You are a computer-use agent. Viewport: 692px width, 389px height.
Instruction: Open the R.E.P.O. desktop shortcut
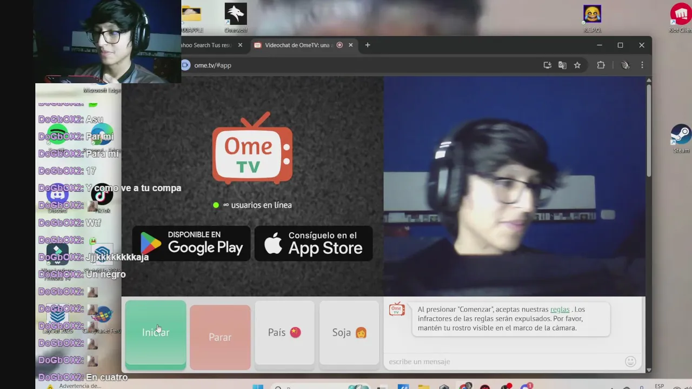[x=593, y=18]
